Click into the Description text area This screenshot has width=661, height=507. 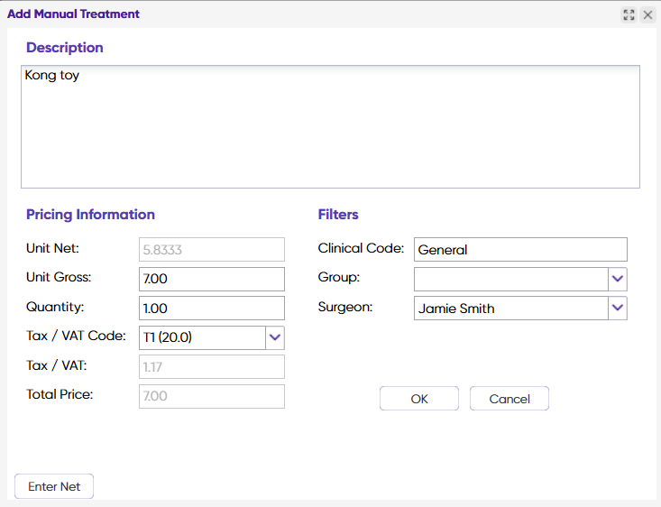point(330,126)
